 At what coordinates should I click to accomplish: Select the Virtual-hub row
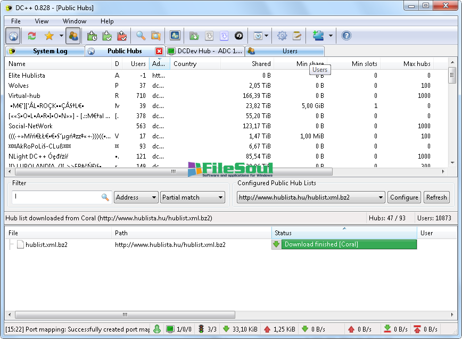pos(226,96)
